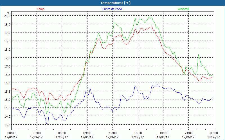Click the 18/06/17 date label

(213, 137)
